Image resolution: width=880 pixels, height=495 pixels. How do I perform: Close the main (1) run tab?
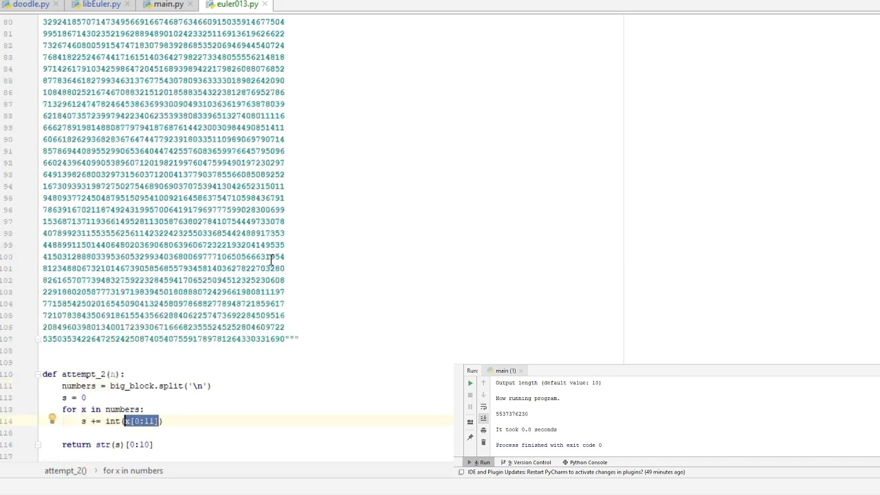(521, 371)
